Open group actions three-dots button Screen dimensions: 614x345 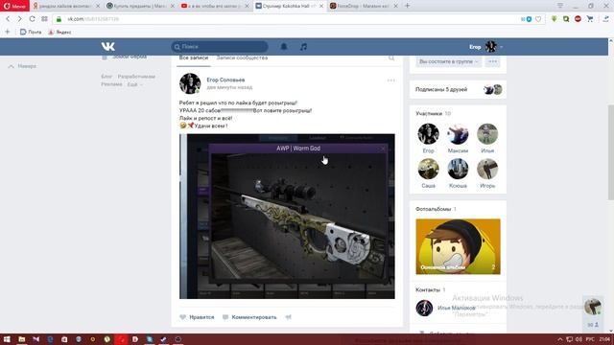[x=492, y=61]
